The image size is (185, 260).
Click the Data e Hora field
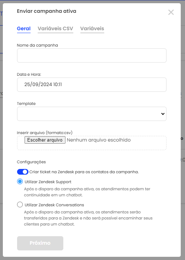(92, 85)
